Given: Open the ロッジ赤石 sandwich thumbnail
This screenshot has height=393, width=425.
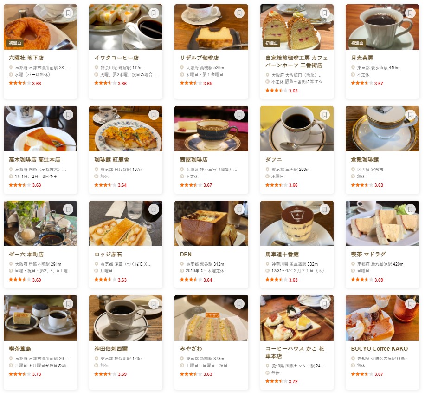Looking at the screenshot, I should pos(126,223).
